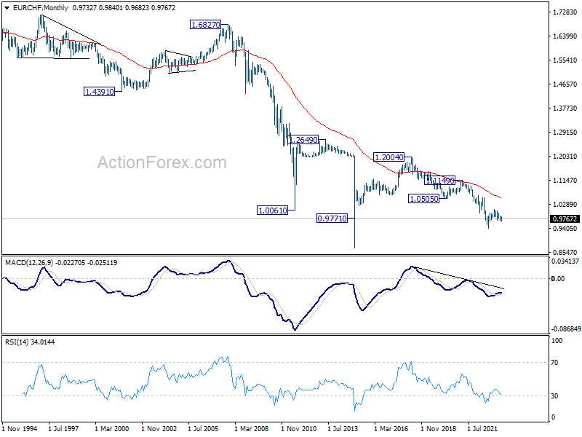Click the 1 Nov 1994 date label
Image resolution: width=582 pixels, height=437 pixels.
20,428
